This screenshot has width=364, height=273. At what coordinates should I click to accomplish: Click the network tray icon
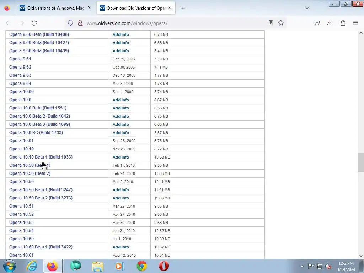point(320,266)
